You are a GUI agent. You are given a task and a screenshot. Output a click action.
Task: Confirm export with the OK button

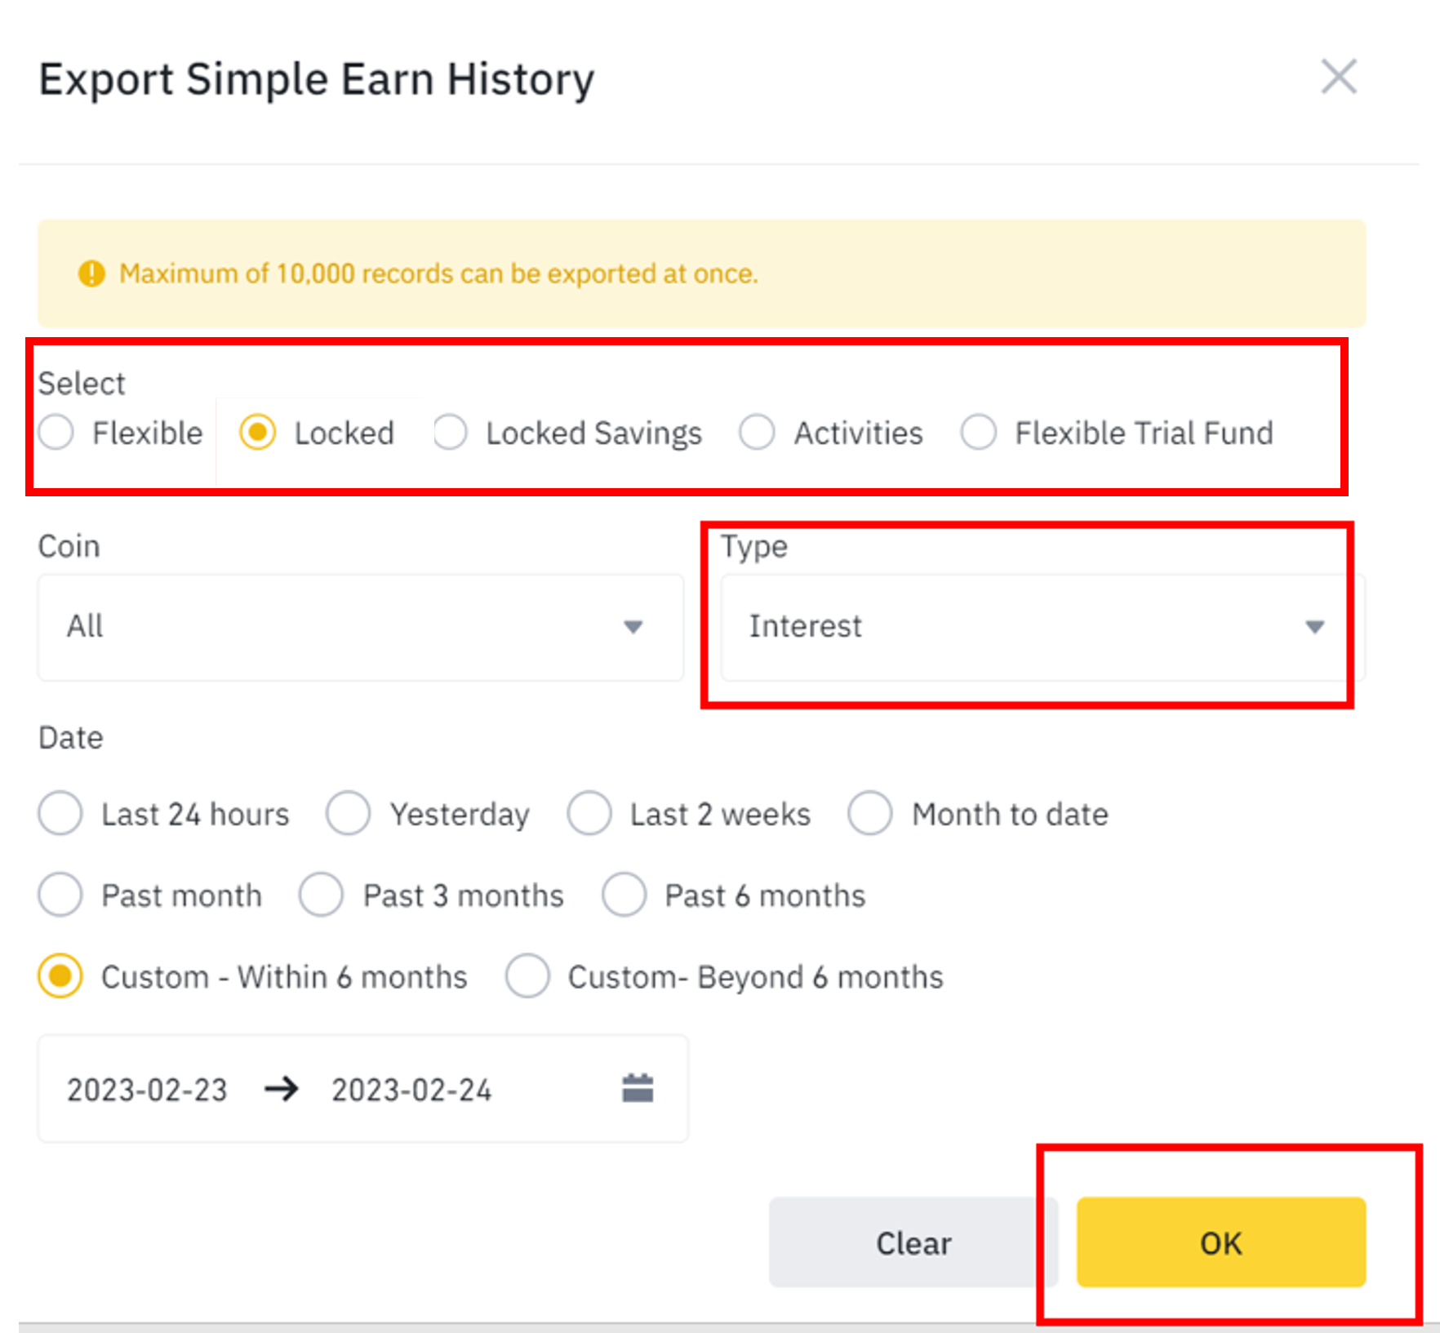pos(1221,1242)
